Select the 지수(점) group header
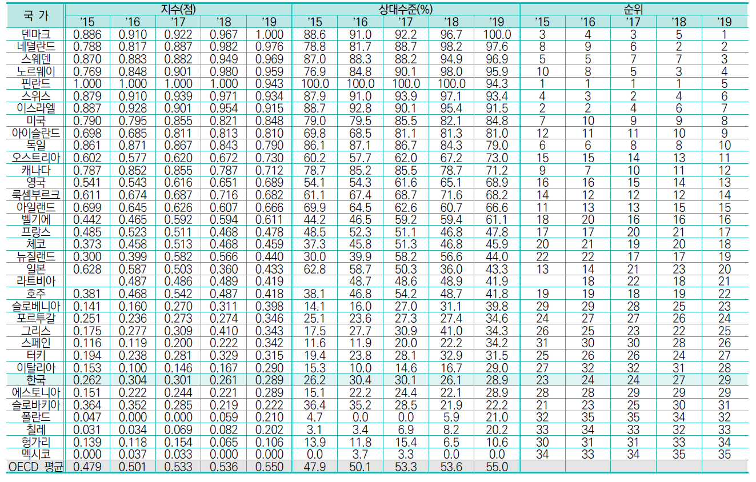This screenshot has height=482, width=756. (x=179, y=9)
